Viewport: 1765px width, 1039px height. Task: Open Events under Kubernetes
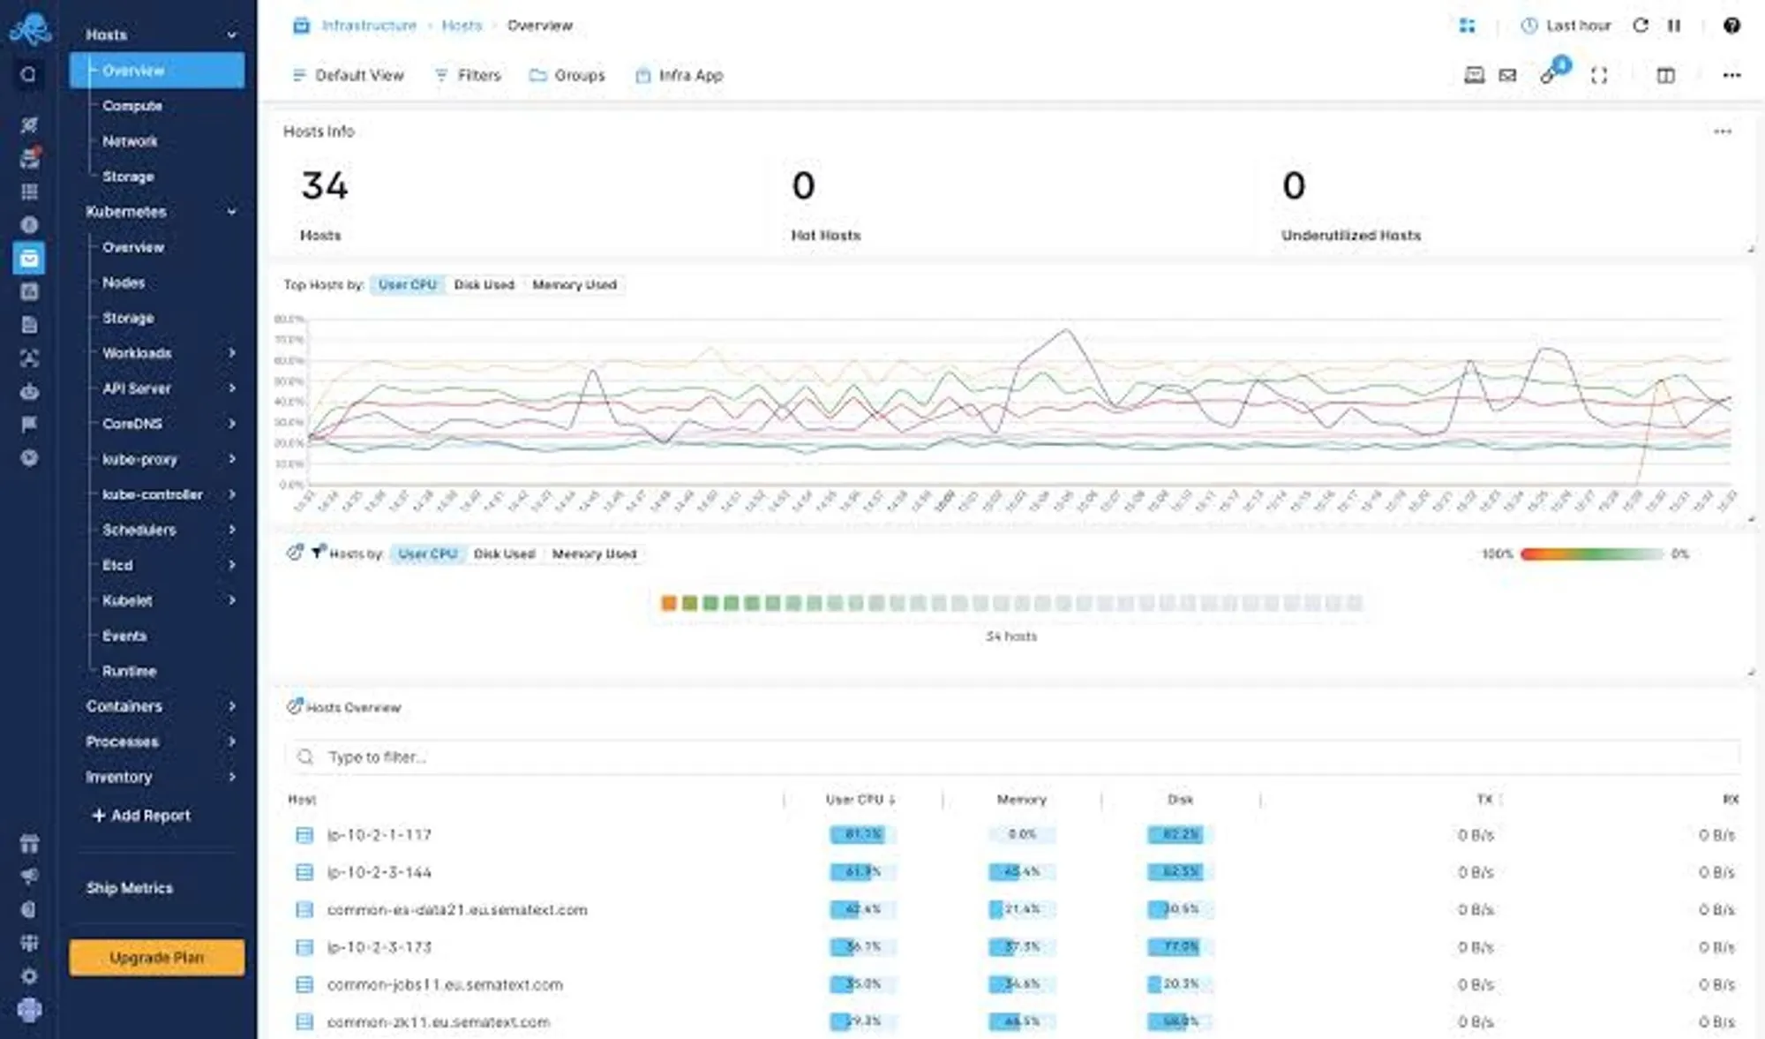(124, 636)
